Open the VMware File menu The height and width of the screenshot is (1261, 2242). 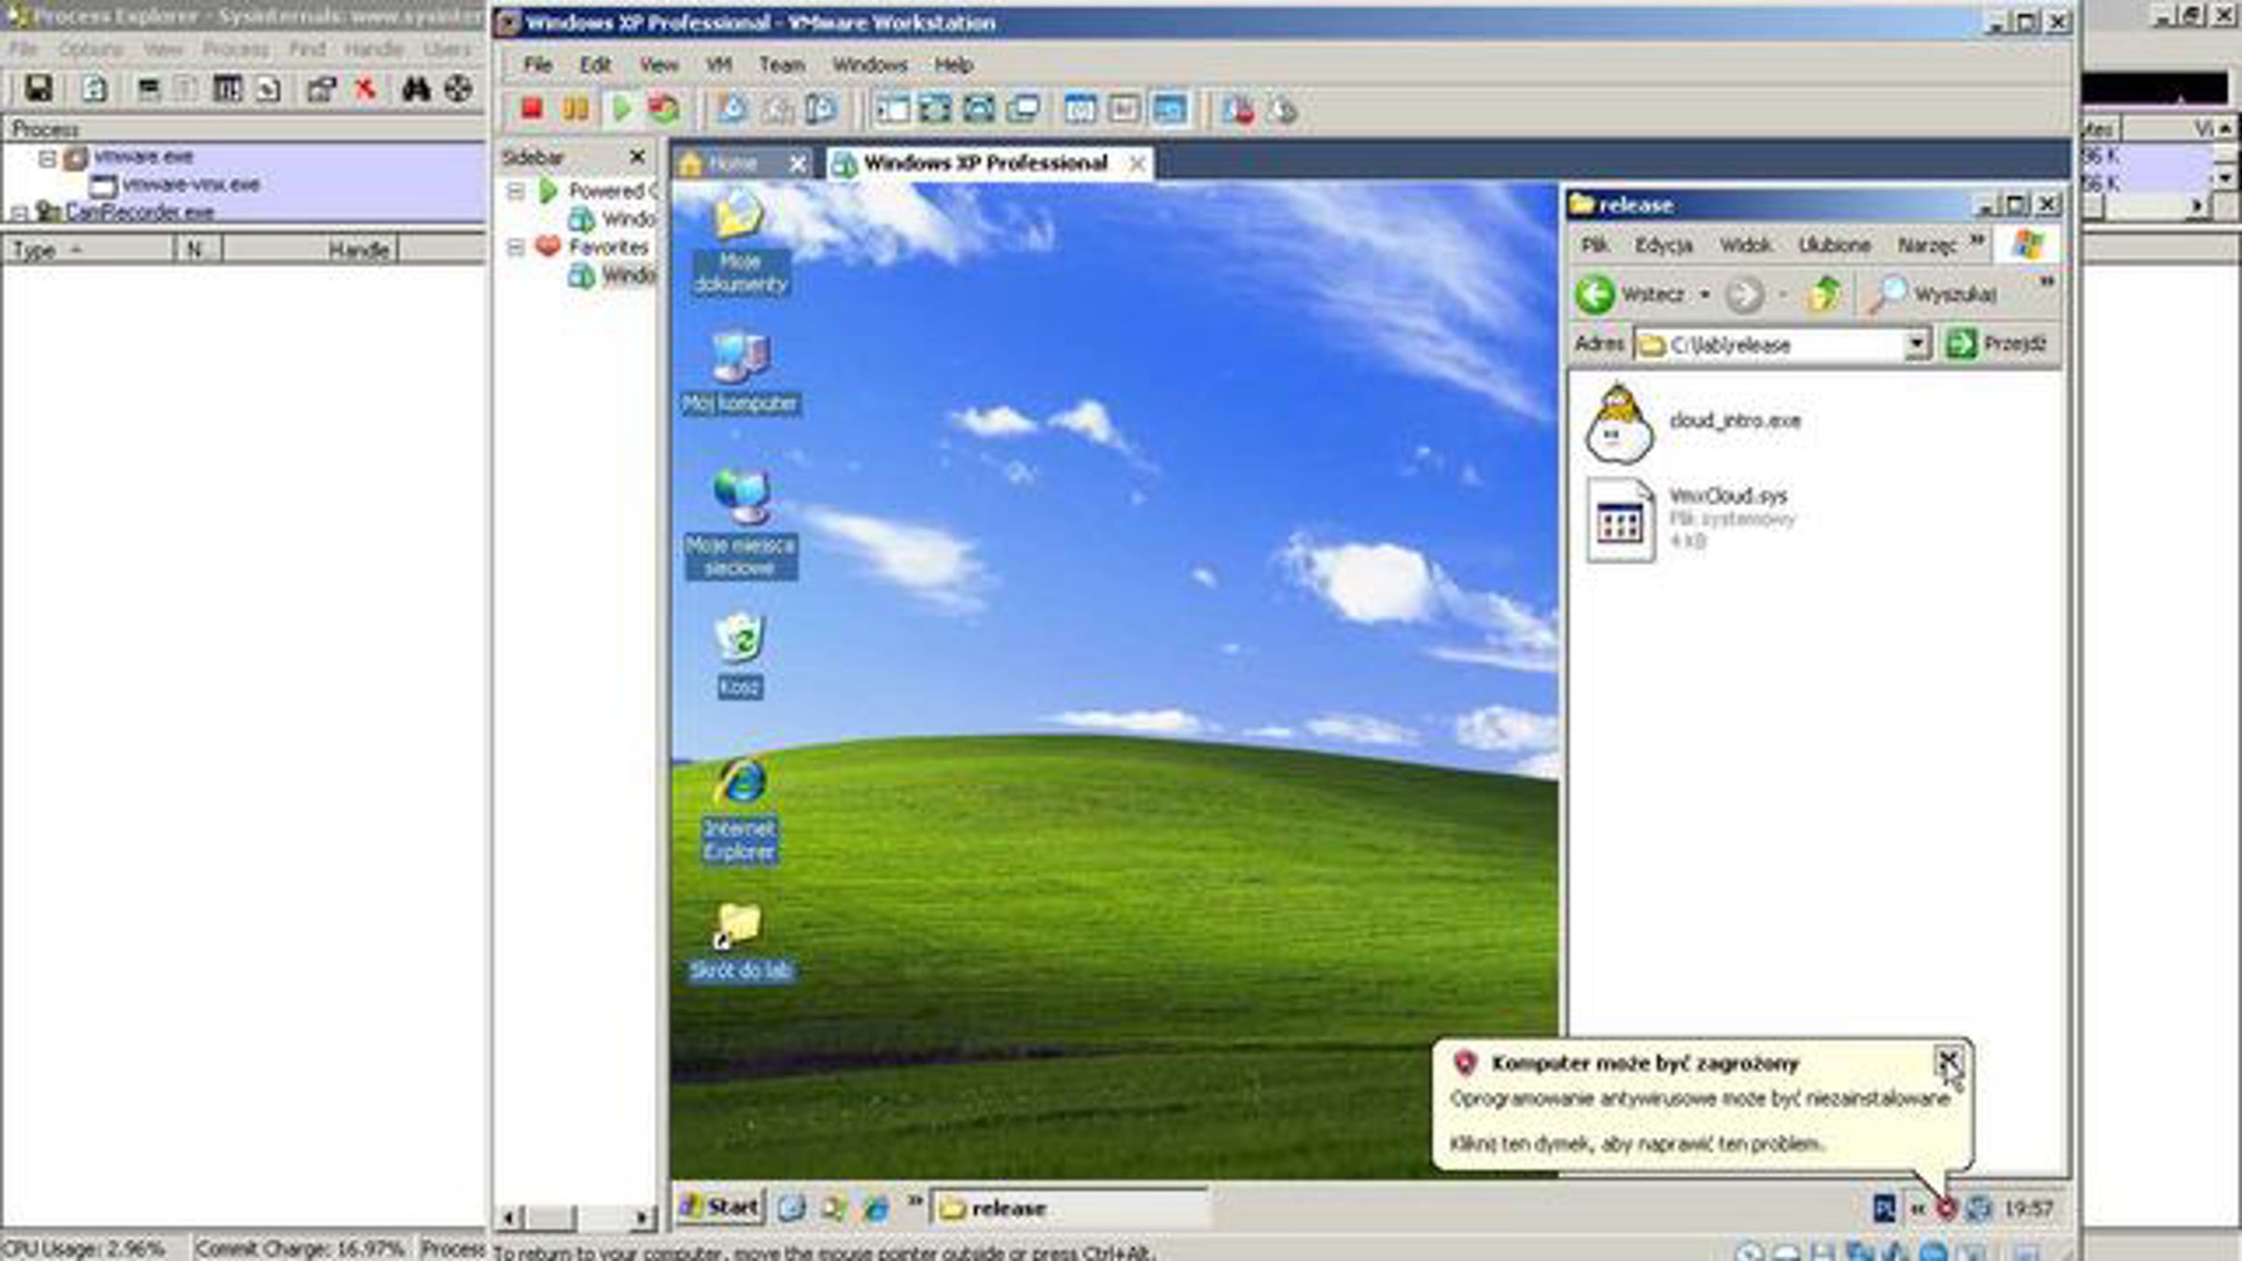pyautogui.click(x=537, y=64)
